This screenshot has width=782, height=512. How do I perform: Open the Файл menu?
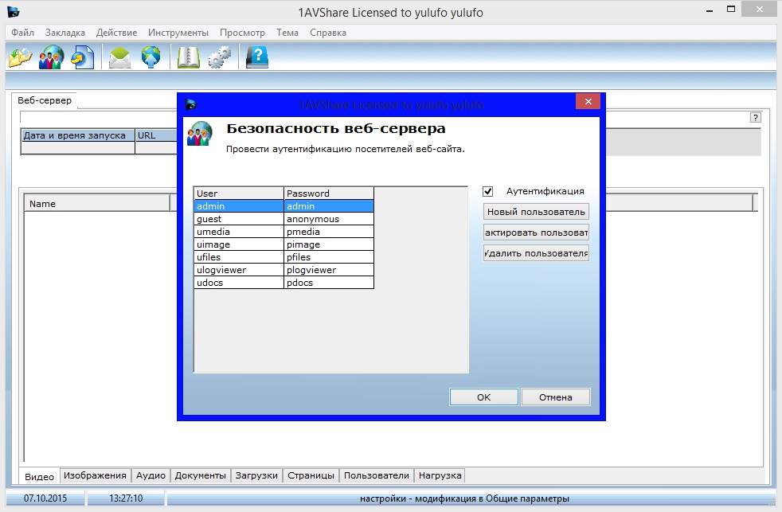click(x=22, y=33)
